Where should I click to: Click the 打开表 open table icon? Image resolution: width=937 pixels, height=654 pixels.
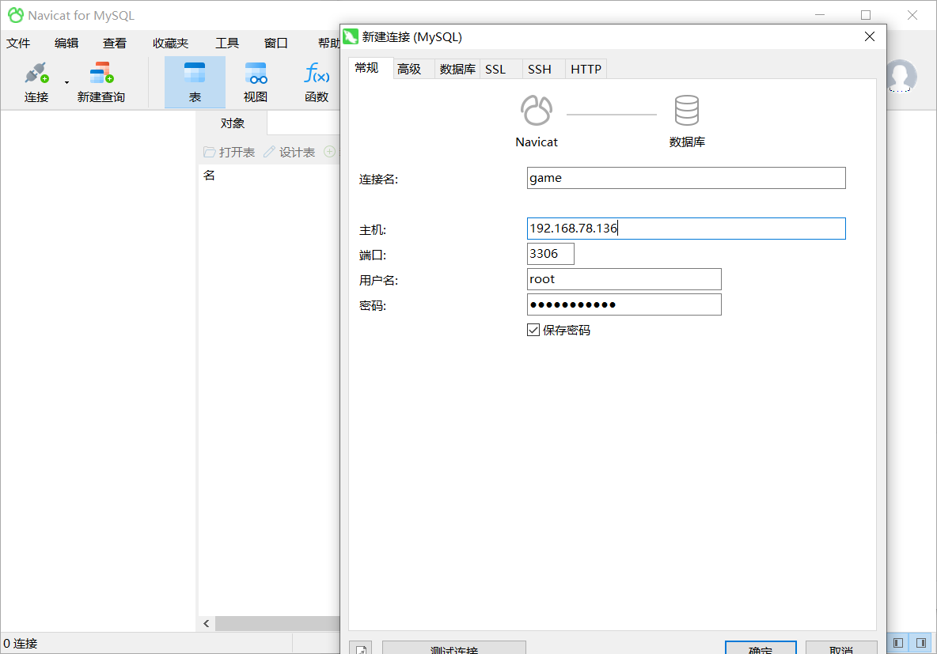[209, 153]
